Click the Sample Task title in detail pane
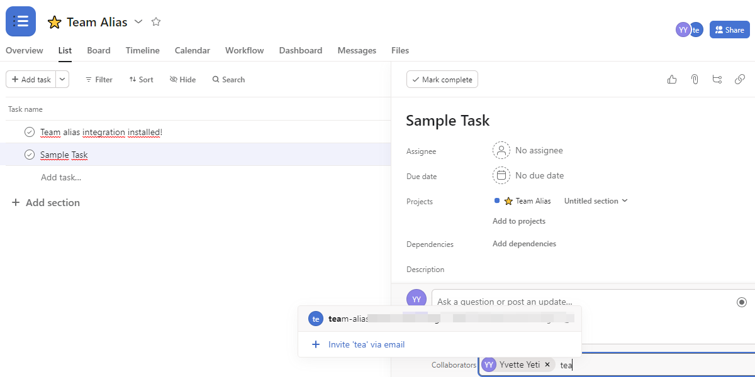The width and height of the screenshot is (755, 377). 448,121
